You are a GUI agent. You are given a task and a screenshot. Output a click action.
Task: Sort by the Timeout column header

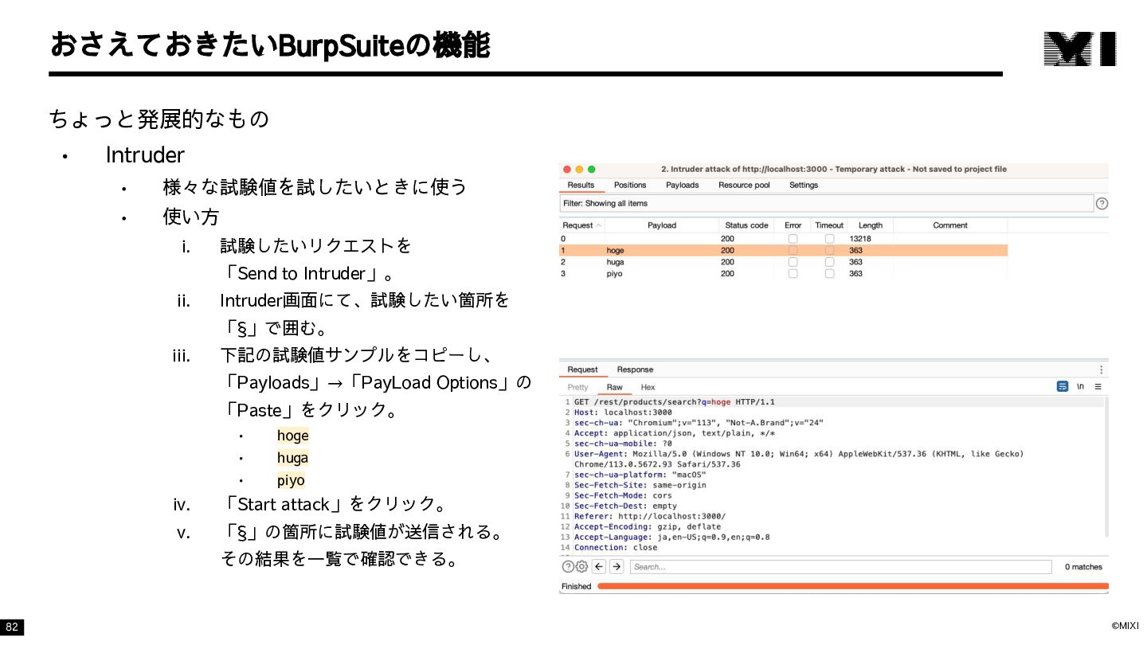tap(829, 225)
